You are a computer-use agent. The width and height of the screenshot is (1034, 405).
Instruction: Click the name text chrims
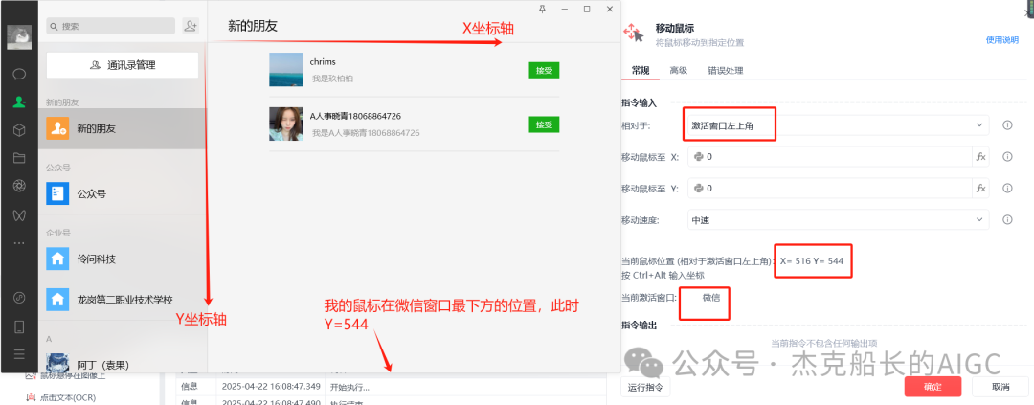pos(323,62)
